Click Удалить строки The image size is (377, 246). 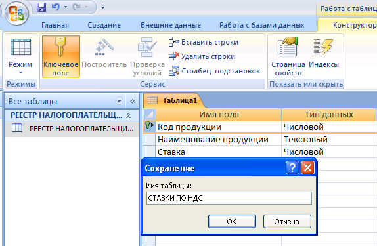[x=202, y=56]
